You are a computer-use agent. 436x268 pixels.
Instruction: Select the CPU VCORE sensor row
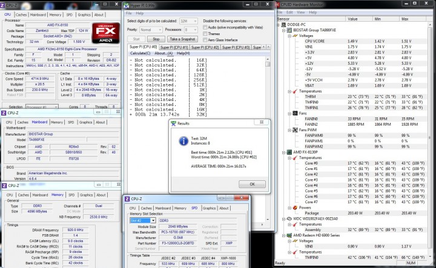pyautogui.click(x=365, y=41)
